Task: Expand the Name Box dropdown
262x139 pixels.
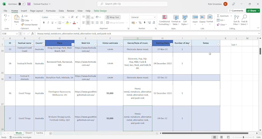Action: tap(17, 33)
